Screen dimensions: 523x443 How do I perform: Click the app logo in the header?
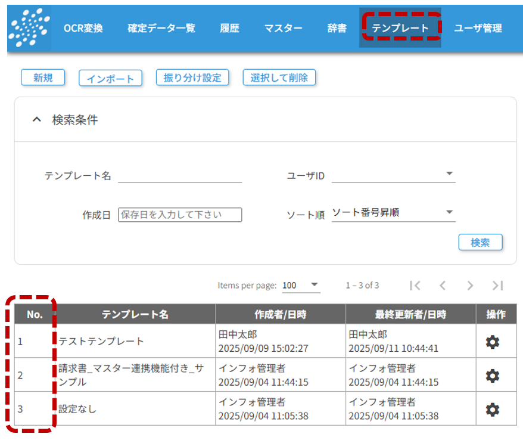tap(29, 29)
